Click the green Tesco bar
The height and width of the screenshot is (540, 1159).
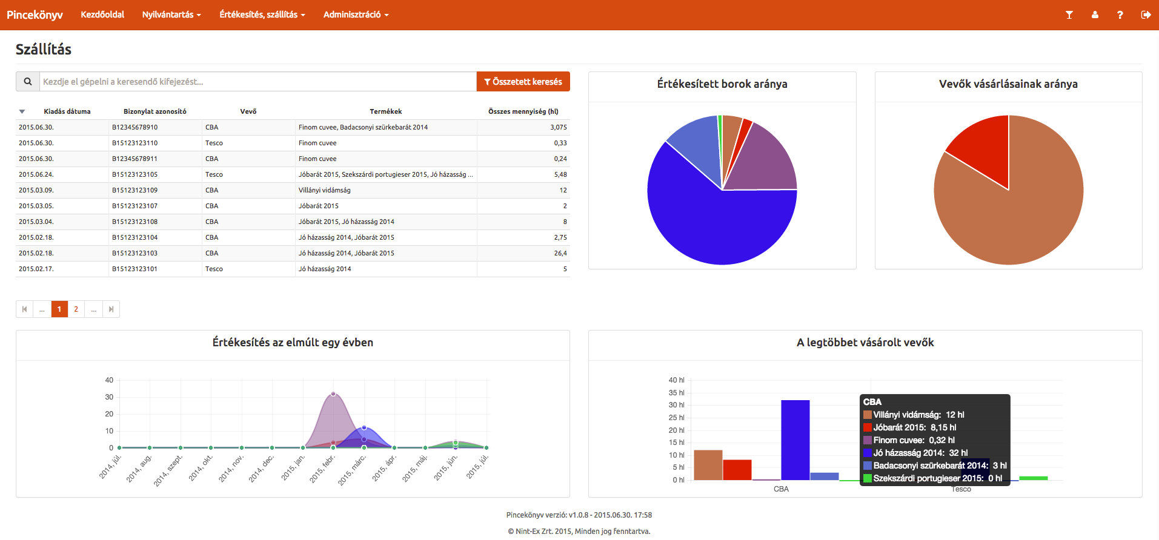click(1033, 478)
